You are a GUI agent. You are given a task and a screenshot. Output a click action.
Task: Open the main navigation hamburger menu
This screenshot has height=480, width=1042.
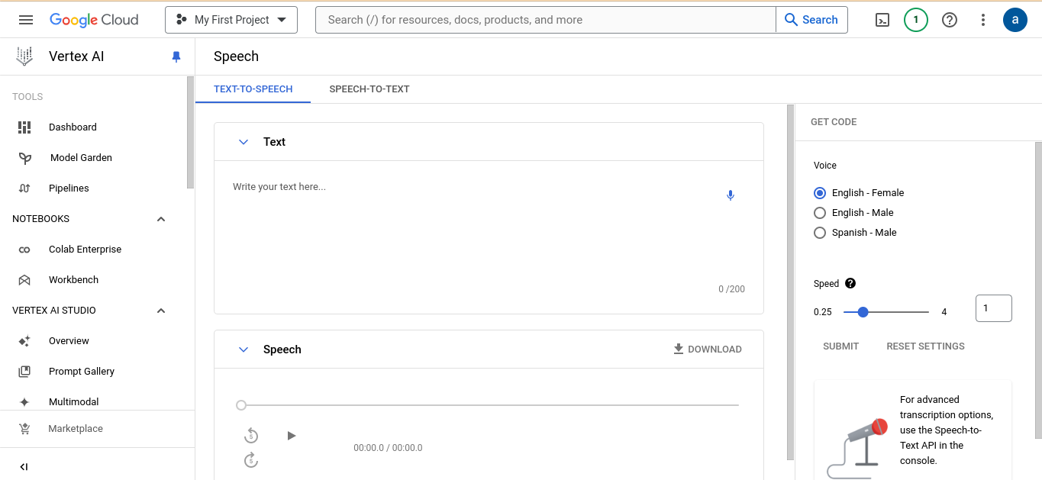(x=26, y=20)
